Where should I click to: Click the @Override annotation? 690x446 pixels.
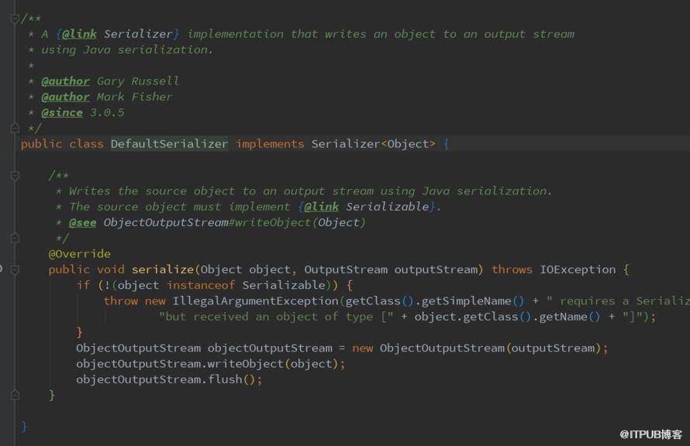[79, 254]
